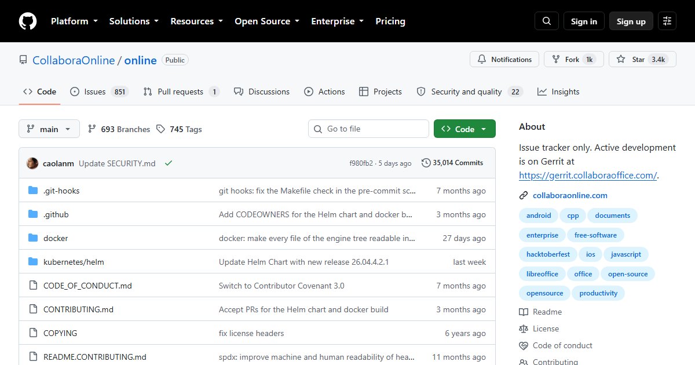Select the hacktoberfest topic tag

[x=548, y=254]
